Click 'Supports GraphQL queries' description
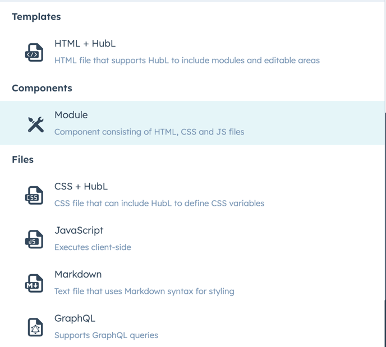 pos(107,335)
